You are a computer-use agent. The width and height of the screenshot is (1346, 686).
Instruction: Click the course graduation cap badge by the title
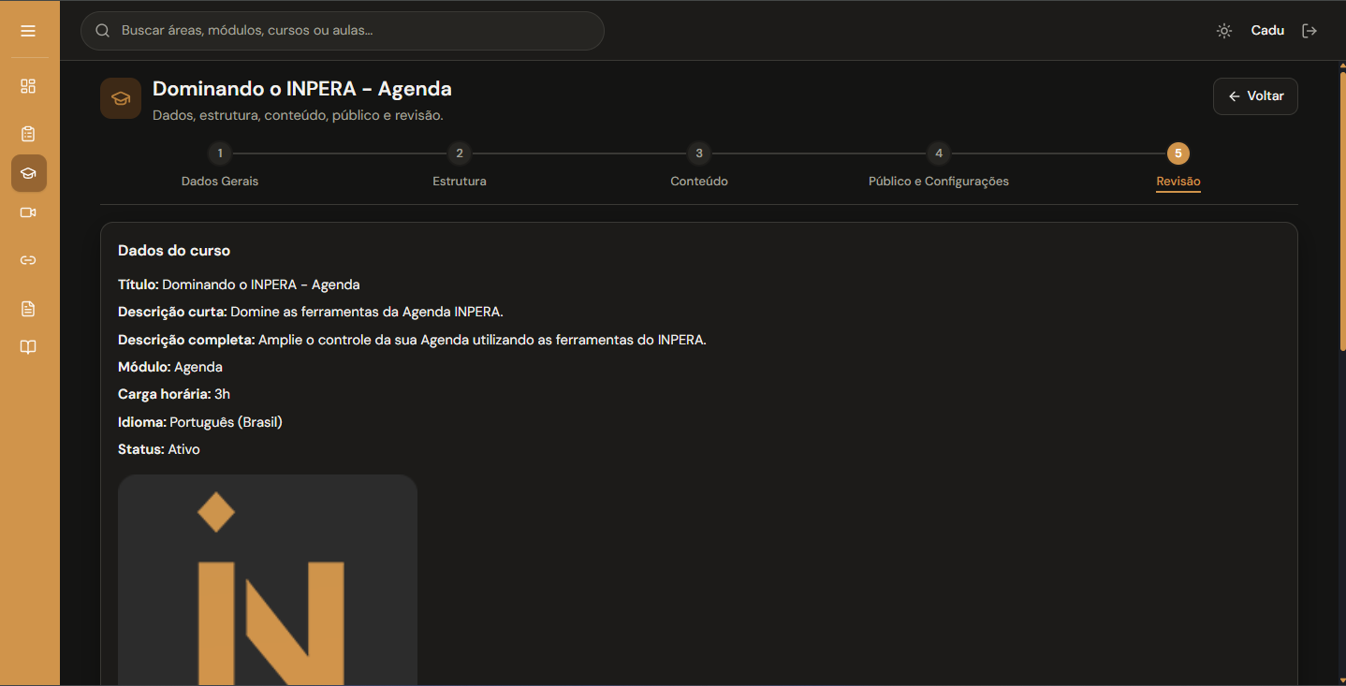[x=121, y=98]
